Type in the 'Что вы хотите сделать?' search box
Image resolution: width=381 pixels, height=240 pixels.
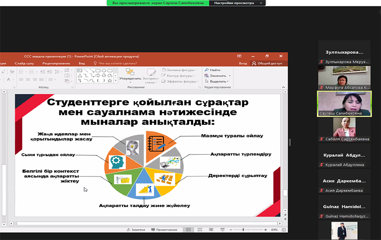(117, 63)
